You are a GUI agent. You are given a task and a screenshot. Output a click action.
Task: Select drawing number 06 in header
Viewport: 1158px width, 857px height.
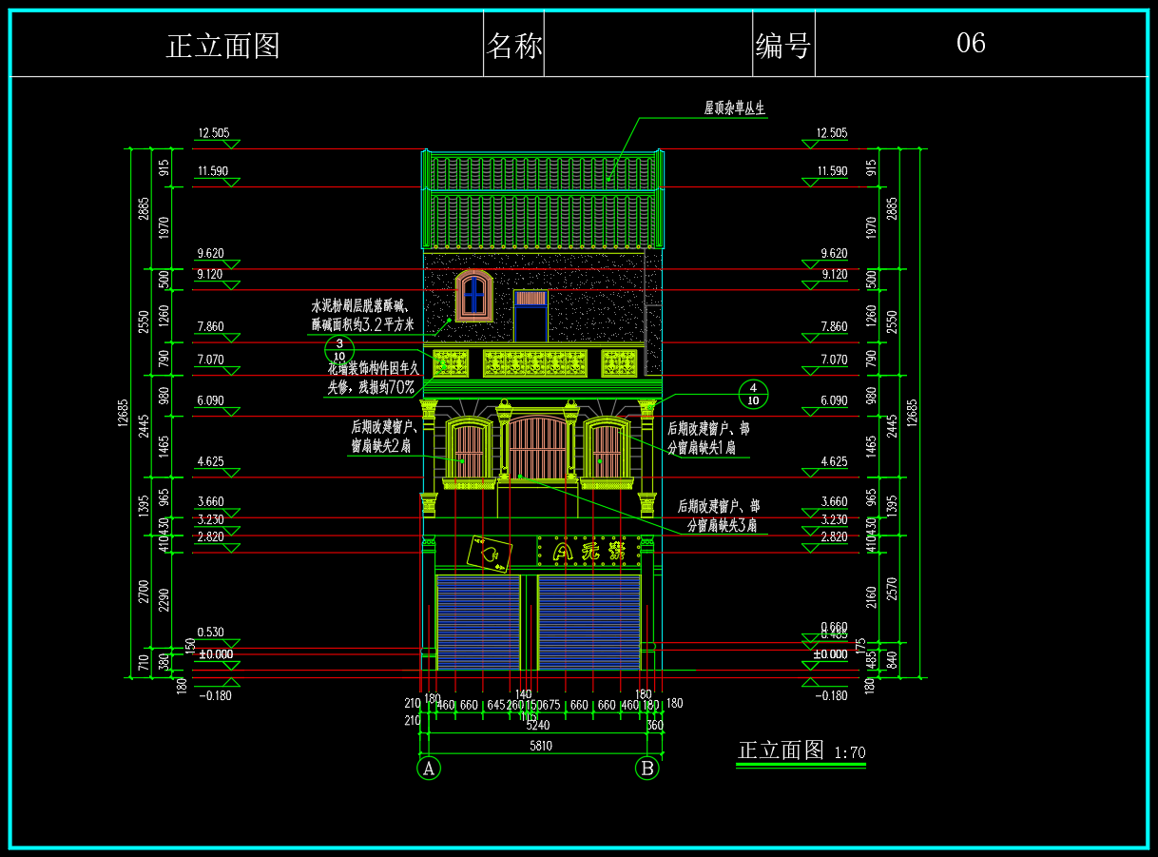971,43
